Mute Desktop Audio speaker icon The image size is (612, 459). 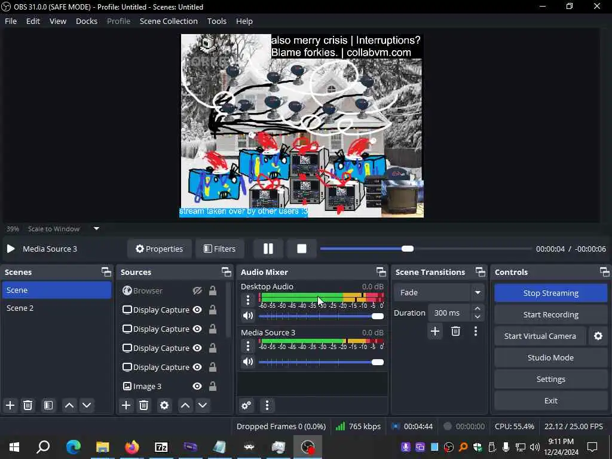(x=248, y=316)
